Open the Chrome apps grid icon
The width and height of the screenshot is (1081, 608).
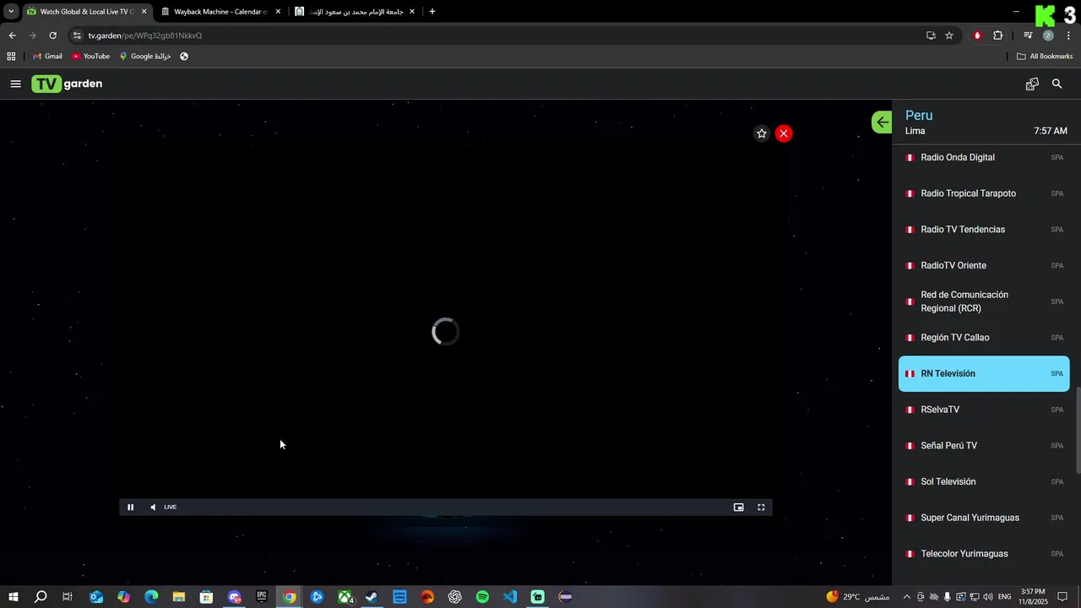point(11,57)
